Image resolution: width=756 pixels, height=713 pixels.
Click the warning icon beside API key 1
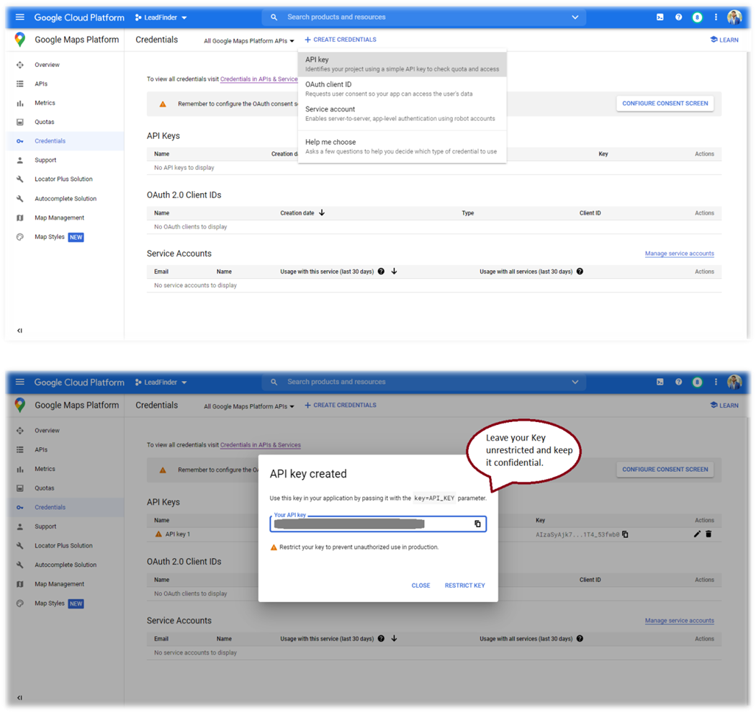pos(159,534)
